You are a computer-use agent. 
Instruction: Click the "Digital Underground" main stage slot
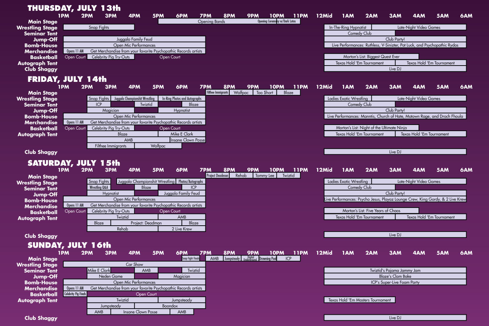pos(250,258)
